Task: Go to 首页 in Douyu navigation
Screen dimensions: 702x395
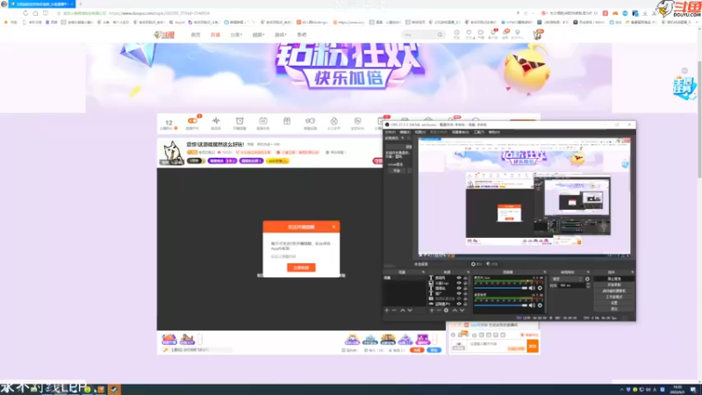Action: [195, 34]
